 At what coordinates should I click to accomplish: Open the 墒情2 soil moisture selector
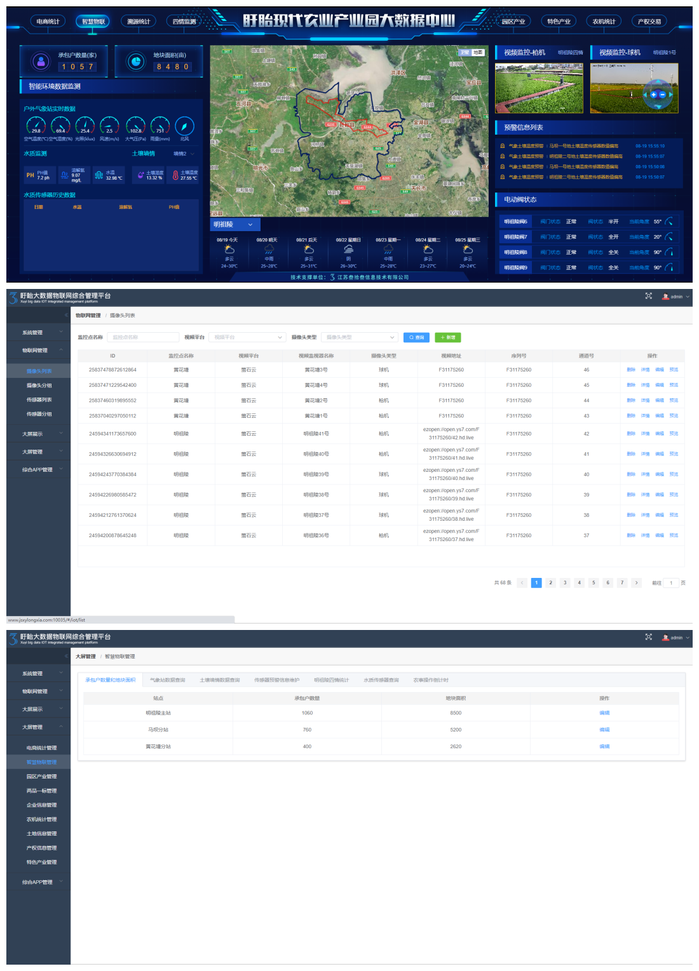[184, 154]
